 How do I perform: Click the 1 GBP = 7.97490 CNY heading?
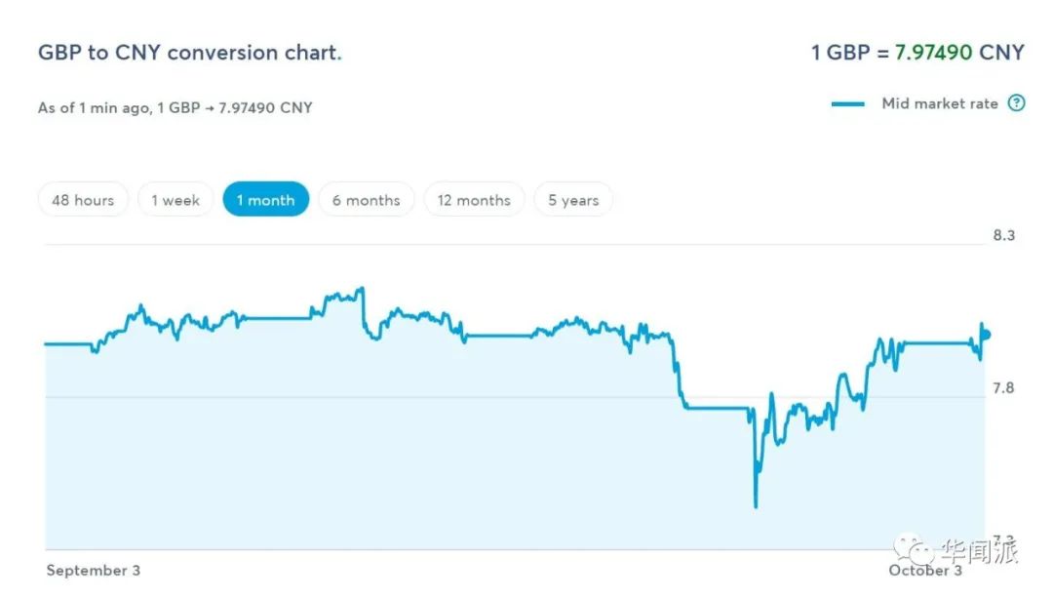pos(917,53)
